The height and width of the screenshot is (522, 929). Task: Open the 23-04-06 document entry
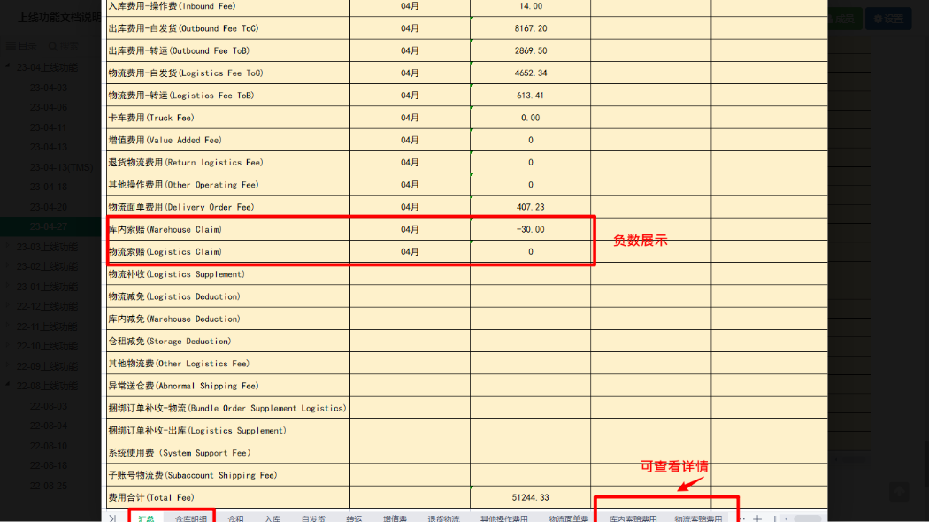point(49,107)
